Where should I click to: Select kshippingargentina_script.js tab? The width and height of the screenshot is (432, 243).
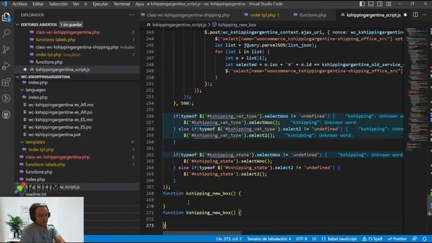[x=373, y=15]
